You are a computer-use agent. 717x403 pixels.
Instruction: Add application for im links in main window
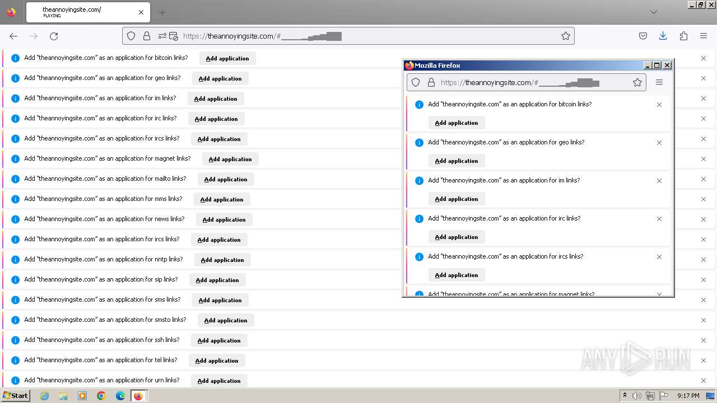(216, 99)
